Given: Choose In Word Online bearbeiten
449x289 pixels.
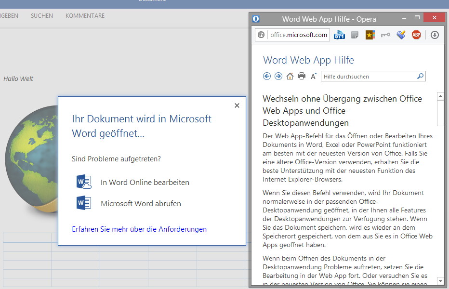Looking at the screenshot, I should pyautogui.click(x=133, y=182).
